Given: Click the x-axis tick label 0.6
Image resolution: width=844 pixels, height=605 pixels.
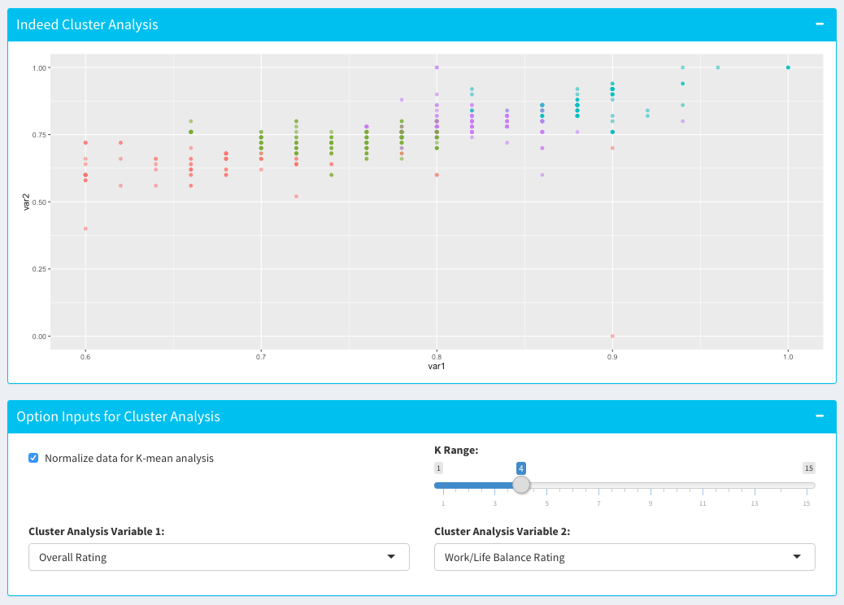Looking at the screenshot, I should coord(85,357).
